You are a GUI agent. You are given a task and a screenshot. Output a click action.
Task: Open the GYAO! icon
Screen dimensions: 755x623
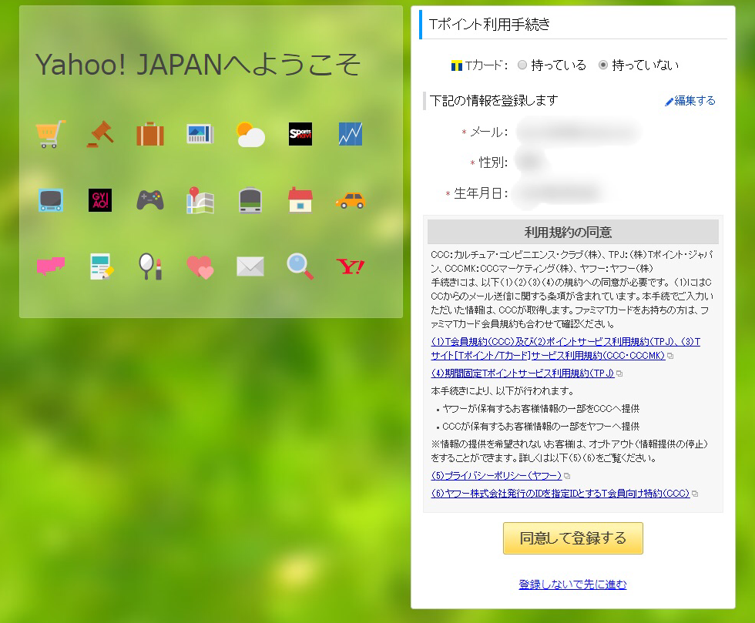[100, 200]
